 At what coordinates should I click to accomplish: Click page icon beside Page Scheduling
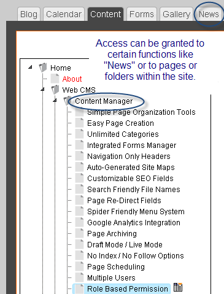pyautogui.click(x=79, y=266)
